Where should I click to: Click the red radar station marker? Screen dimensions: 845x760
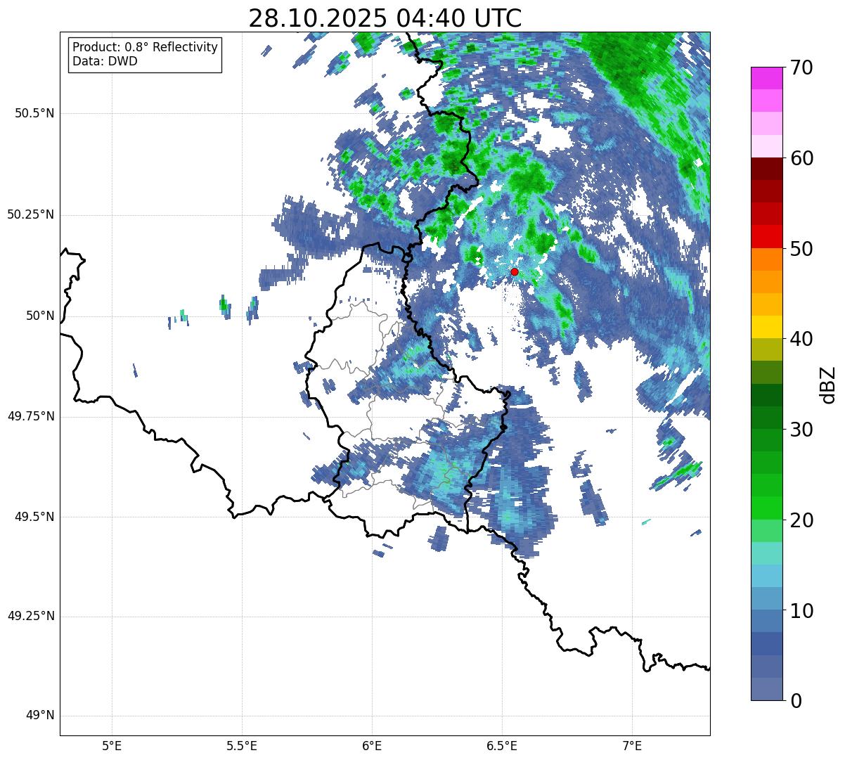click(515, 271)
